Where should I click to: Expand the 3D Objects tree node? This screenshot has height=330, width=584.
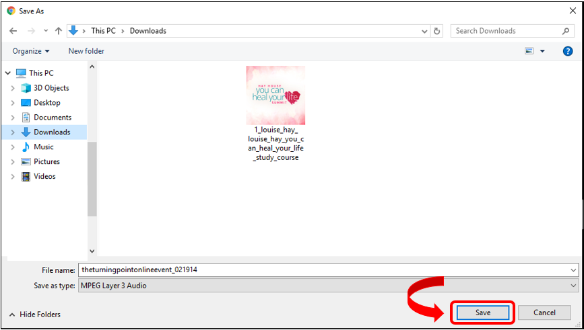click(12, 88)
